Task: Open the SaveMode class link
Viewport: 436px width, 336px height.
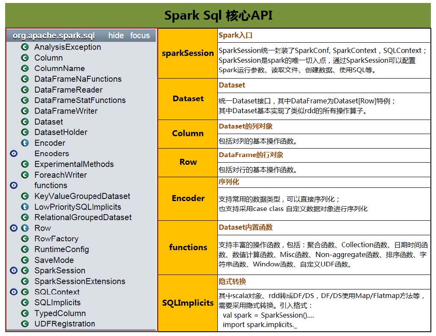Action: pyautogui.click(x=54, y=260)
